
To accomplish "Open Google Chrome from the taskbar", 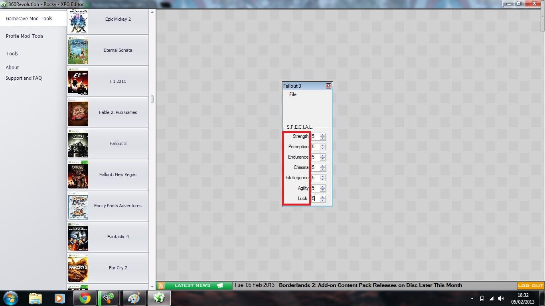I will tap(85, 298).
